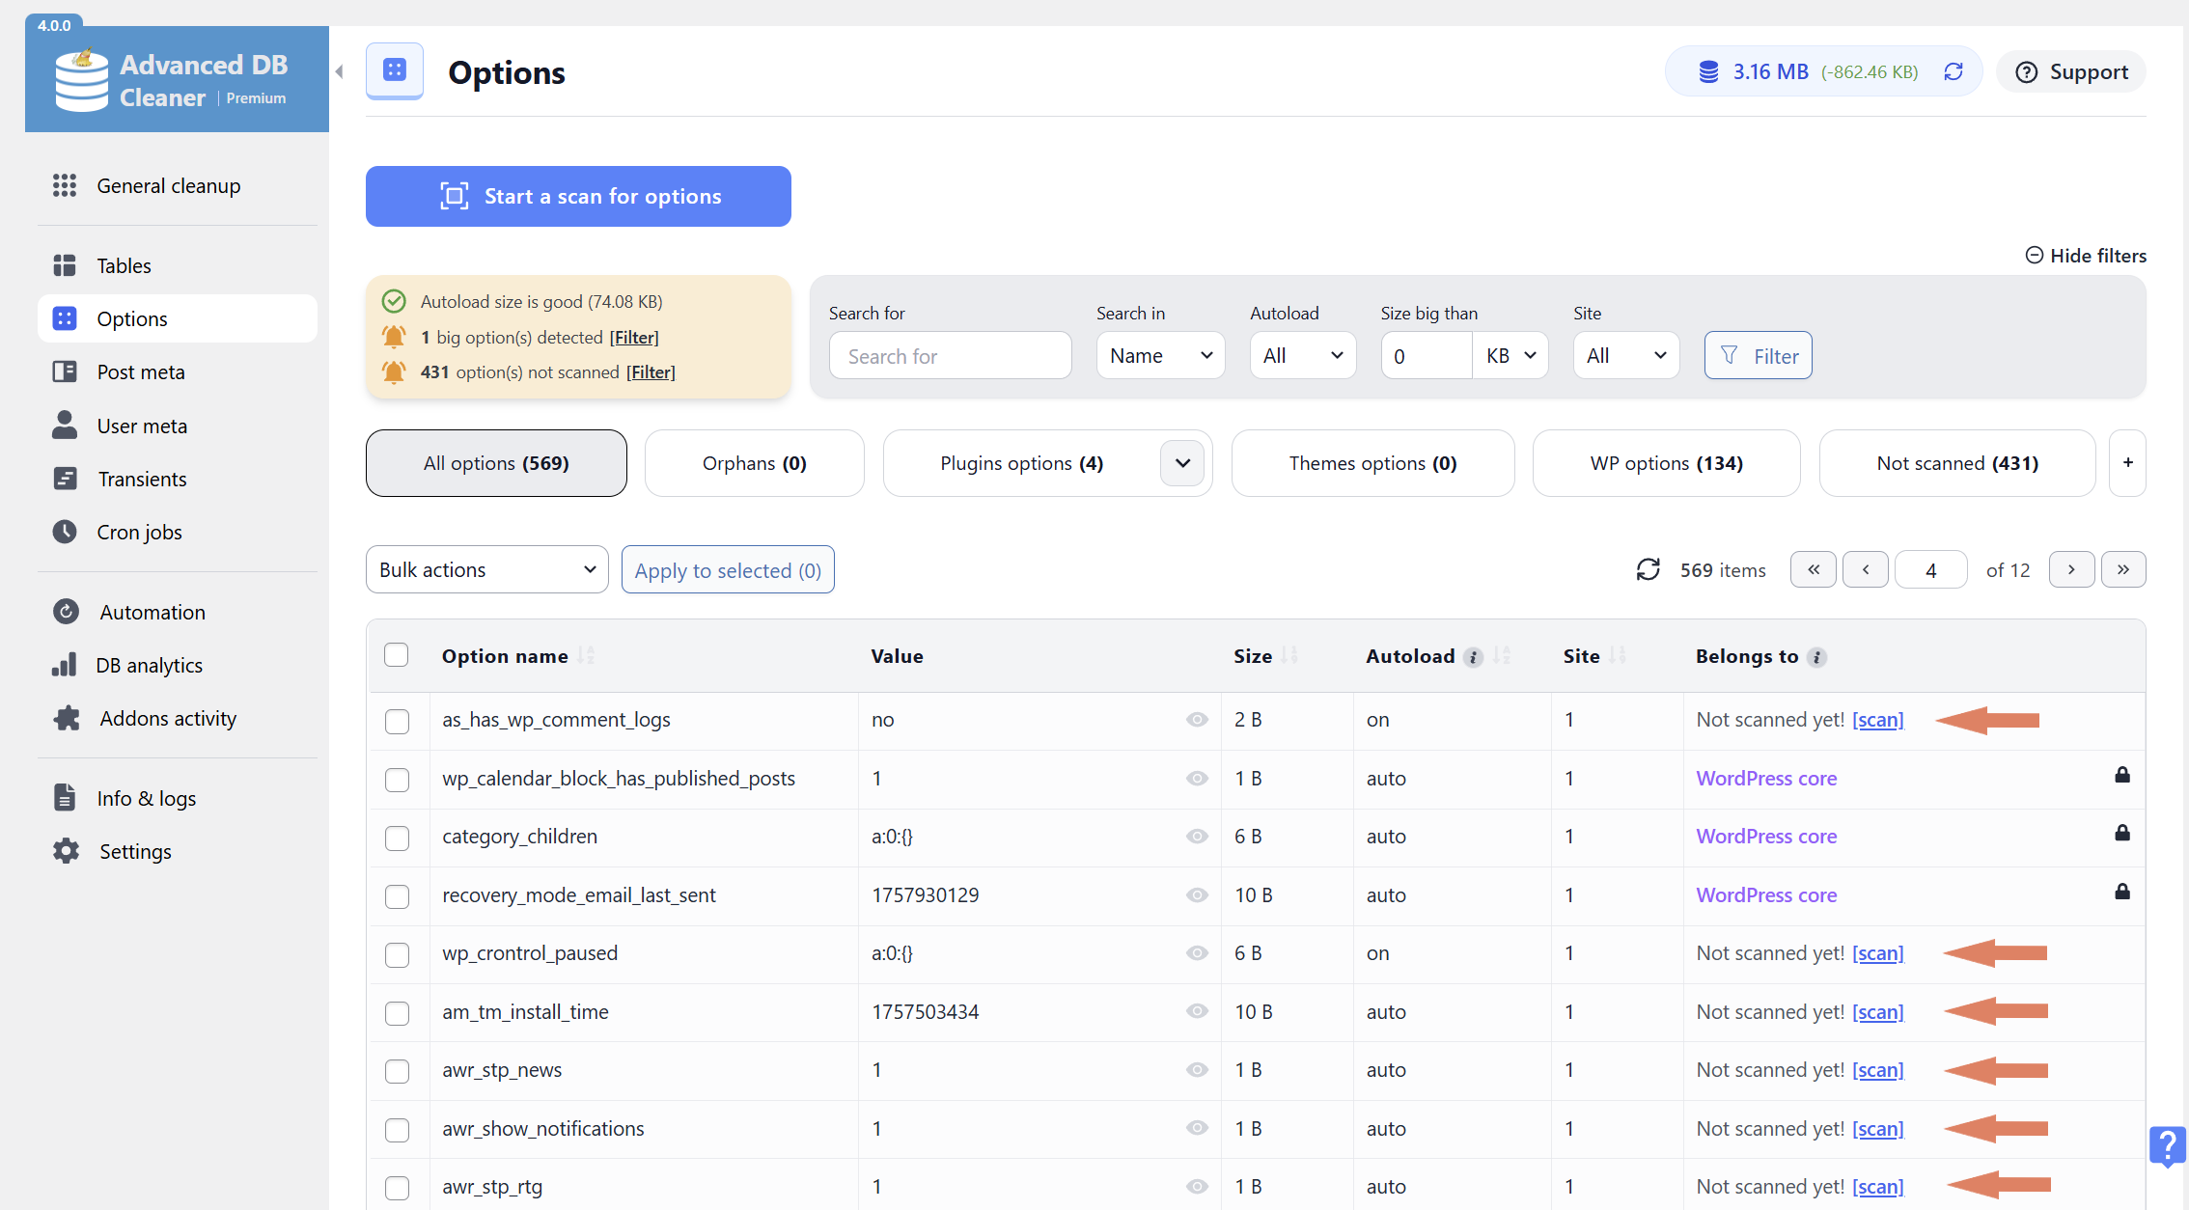
Task: Refresh the 569 items list
Action: pyautogui.click(x=1648, y=570)
